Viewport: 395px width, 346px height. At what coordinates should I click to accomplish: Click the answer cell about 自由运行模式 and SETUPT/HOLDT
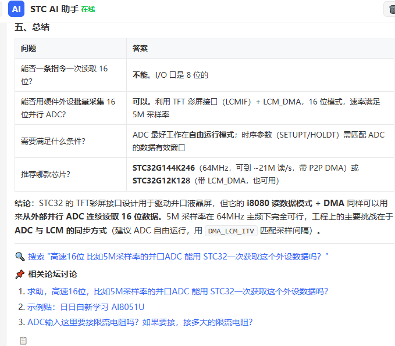click(260, 141)
